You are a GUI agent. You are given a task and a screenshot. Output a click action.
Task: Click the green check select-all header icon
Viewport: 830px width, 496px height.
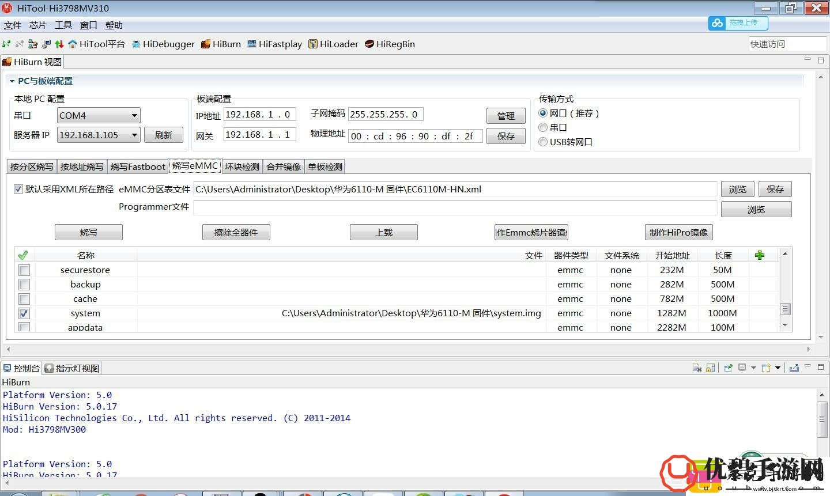click(23, 255)
